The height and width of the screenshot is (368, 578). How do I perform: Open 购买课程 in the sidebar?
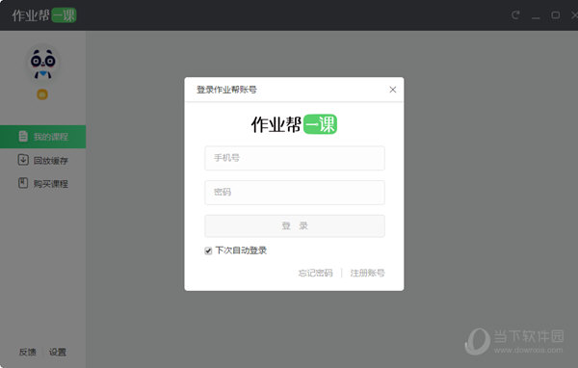tap(42, 184)
